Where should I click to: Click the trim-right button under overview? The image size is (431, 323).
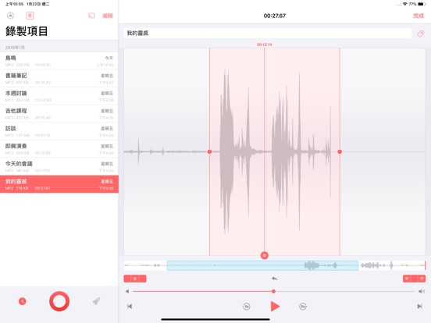point(415,279)
